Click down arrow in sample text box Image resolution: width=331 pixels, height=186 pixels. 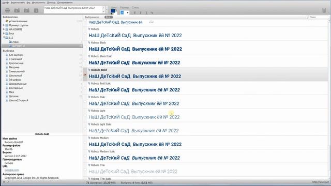(103, 11)
